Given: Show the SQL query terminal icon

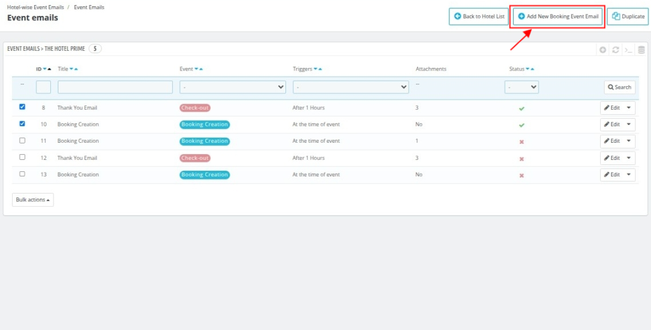Looking at the screenshot, I should (628, 49).
